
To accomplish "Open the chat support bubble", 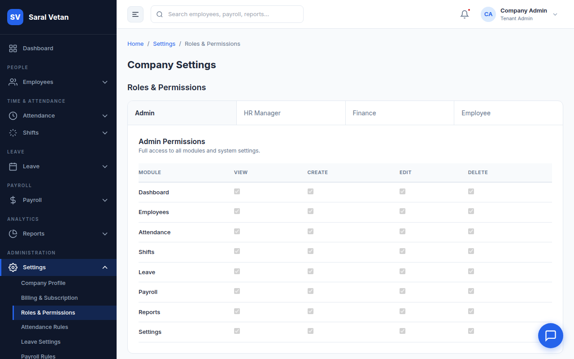I will pos(551,336).
